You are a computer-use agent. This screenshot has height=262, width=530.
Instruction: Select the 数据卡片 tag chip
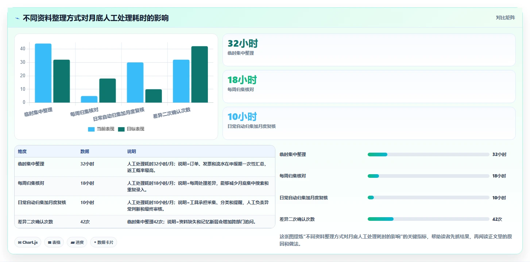[104, 242]
